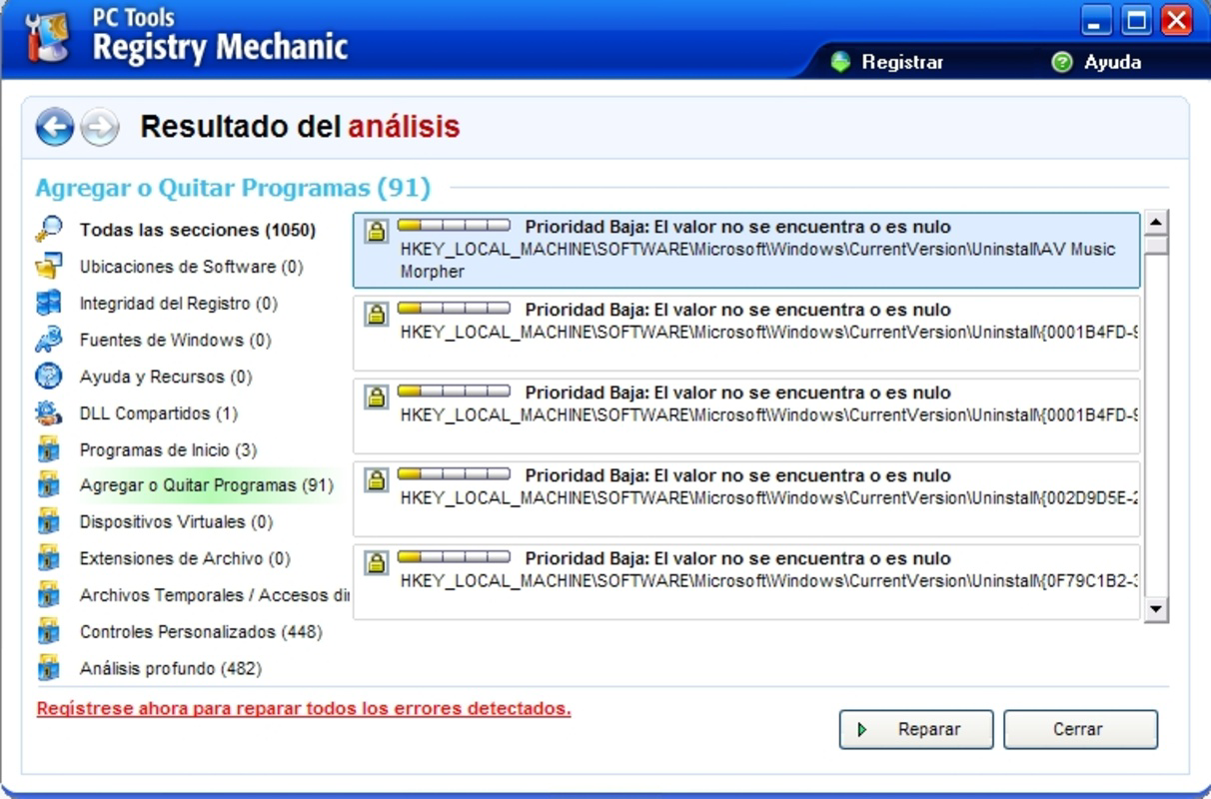Click the Extensiones de Archivo icon
Image resolution: width=1211 pixels, height=799 pixels.
(48, 558)
